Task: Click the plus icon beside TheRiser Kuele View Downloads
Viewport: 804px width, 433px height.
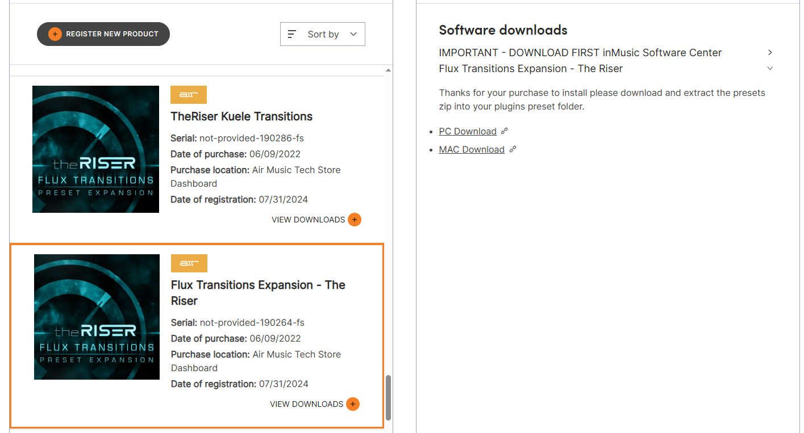Action: click(x=355, y=220)
